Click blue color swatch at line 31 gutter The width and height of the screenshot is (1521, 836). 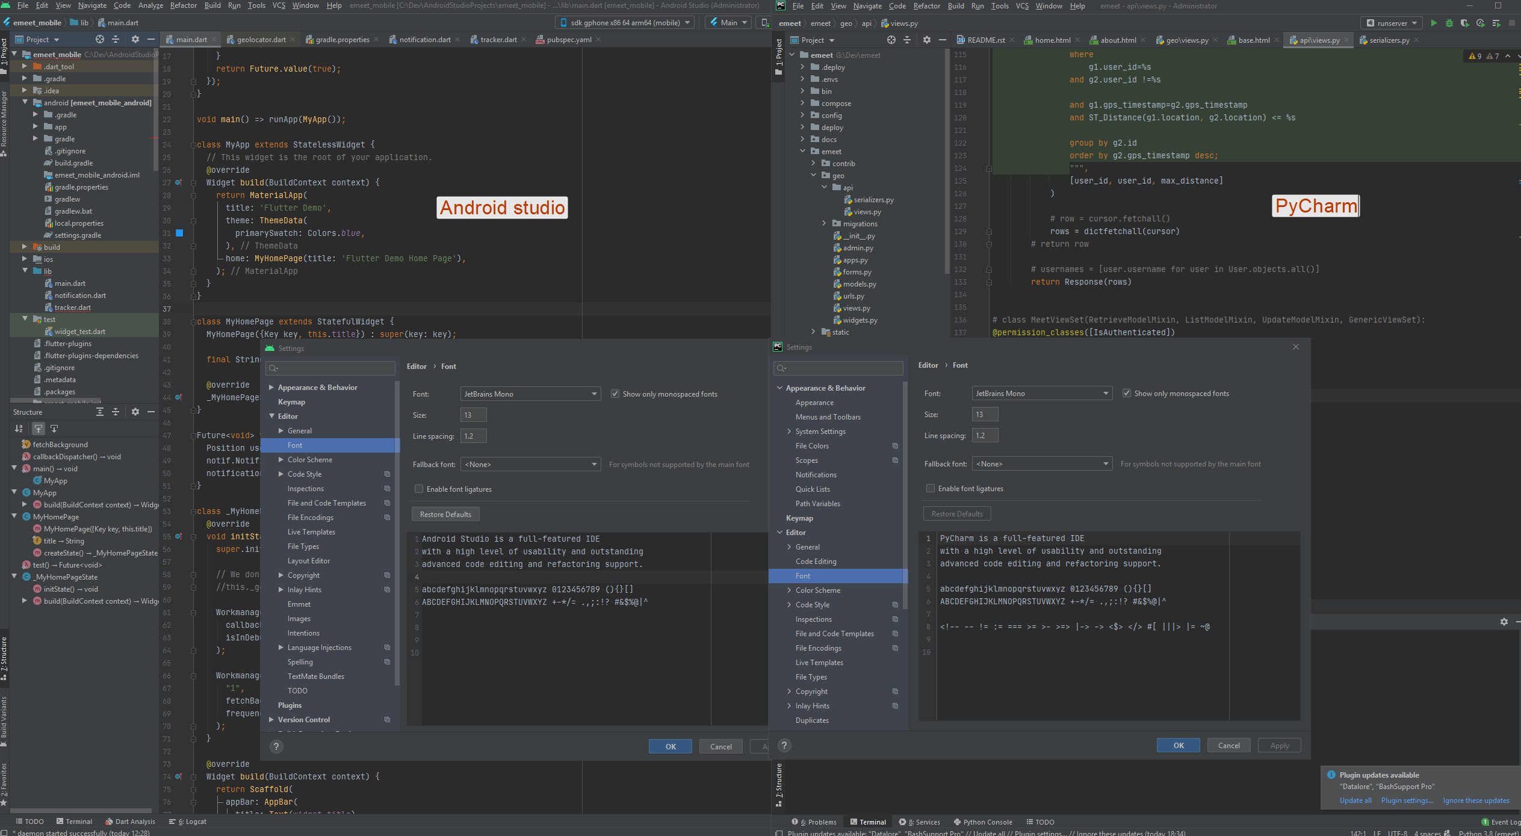pos(179,233)
